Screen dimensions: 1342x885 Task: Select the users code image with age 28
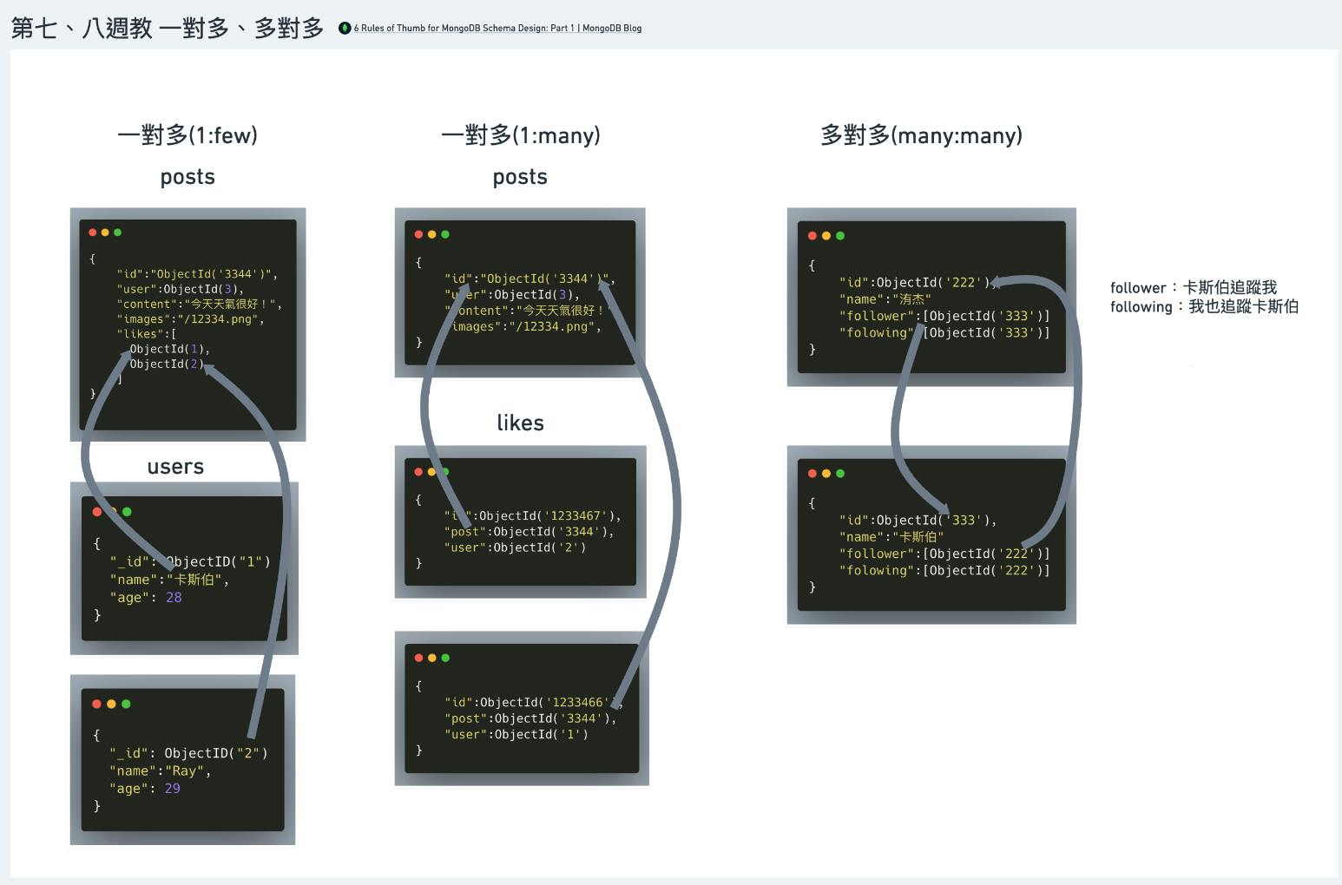(x=184, y=568)
